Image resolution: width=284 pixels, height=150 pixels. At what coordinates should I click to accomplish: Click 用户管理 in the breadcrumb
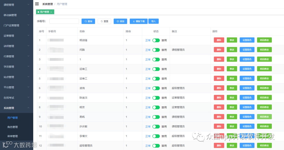(x=62, y=4)
